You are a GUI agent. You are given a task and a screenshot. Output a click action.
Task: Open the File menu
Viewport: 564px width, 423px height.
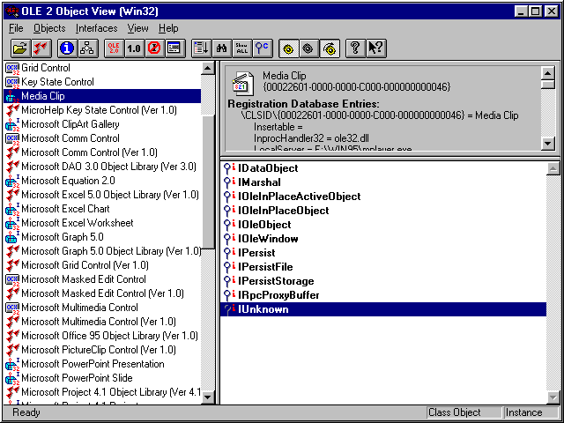point(16,28)
